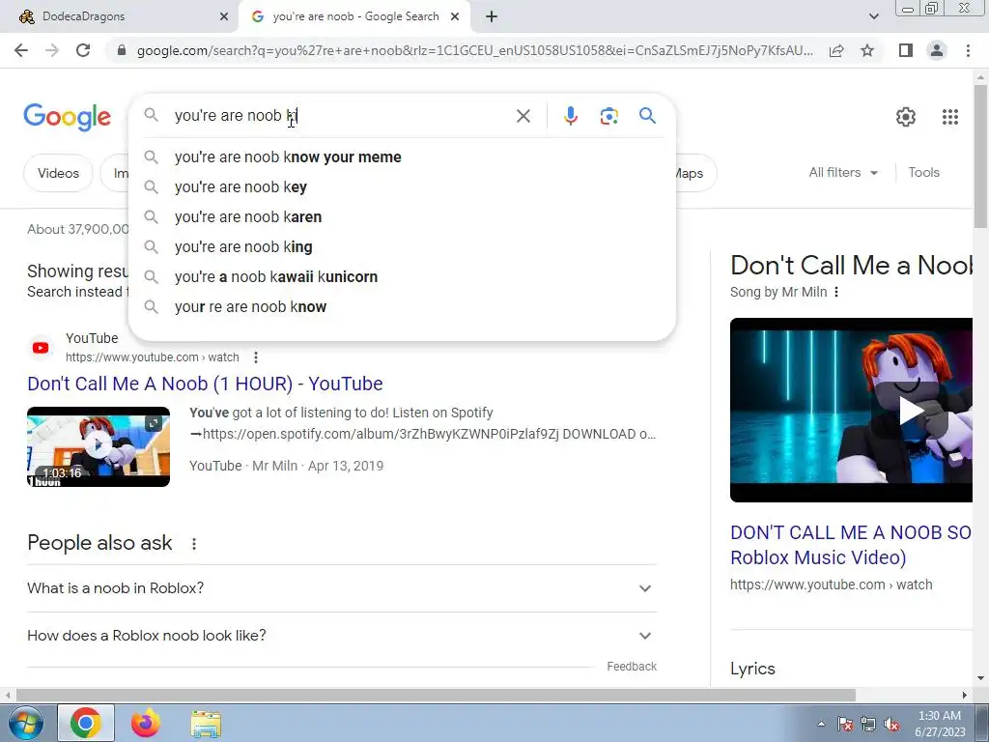Image resolution: width=989 pixels, height=742 pixels.
Task: Open tab search dropdown arrow
Action: 873,17
